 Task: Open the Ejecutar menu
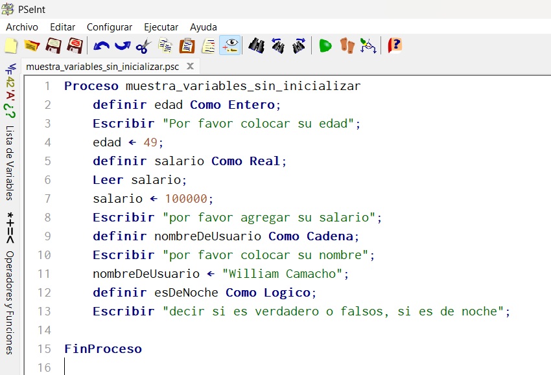coord(161,27)
